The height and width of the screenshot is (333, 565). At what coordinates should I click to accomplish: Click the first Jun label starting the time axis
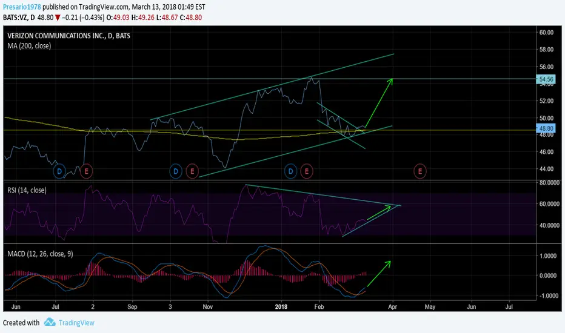click(16, 307)
